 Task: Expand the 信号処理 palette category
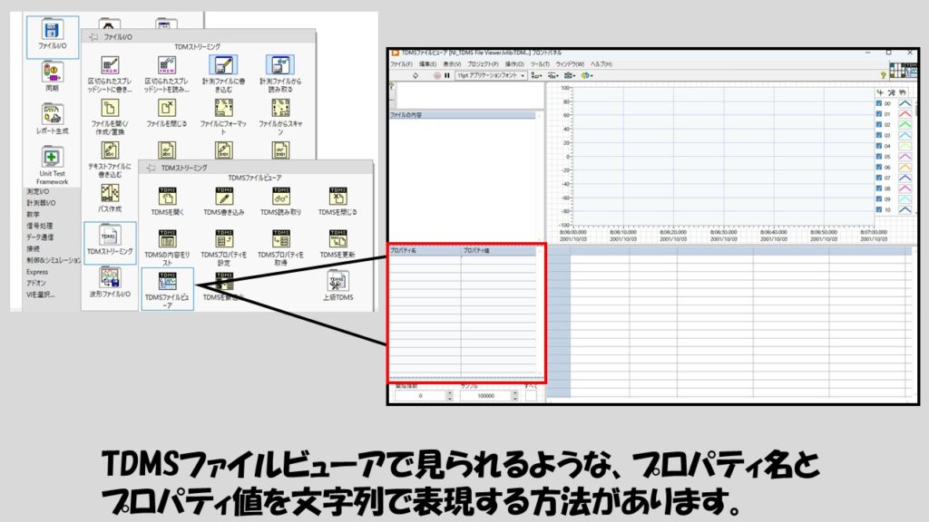(x=40, y=226)
